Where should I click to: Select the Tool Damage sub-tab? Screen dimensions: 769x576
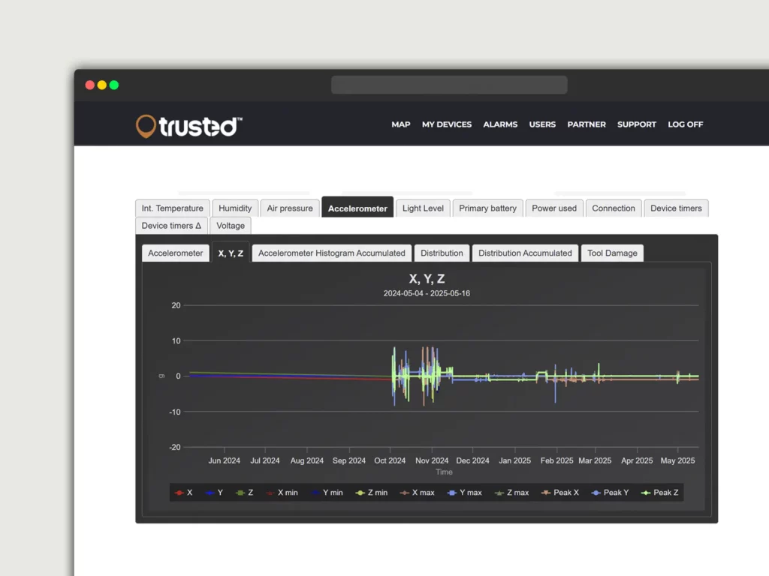click(612, 253)
